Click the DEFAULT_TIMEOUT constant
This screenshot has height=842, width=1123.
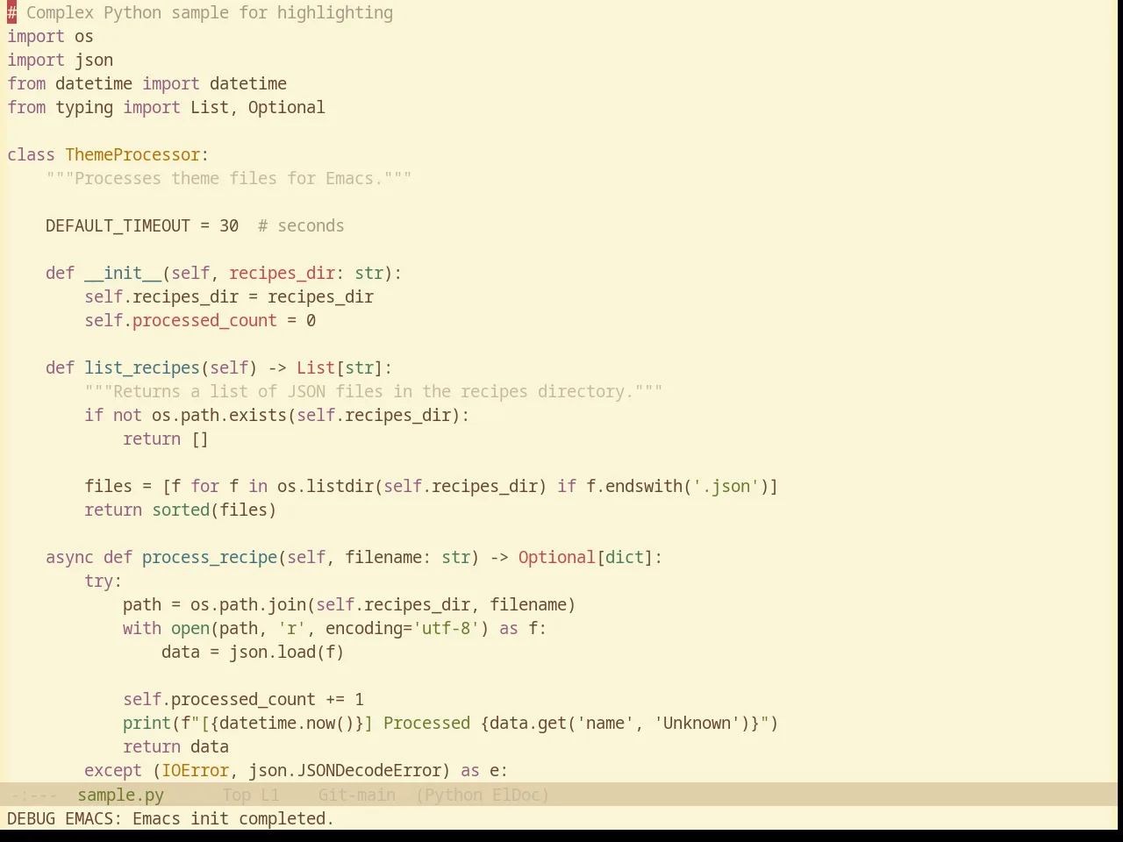(118, 225)
